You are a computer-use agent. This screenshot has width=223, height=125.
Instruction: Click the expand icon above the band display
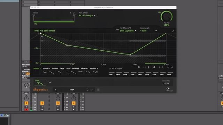click(74, 13)
